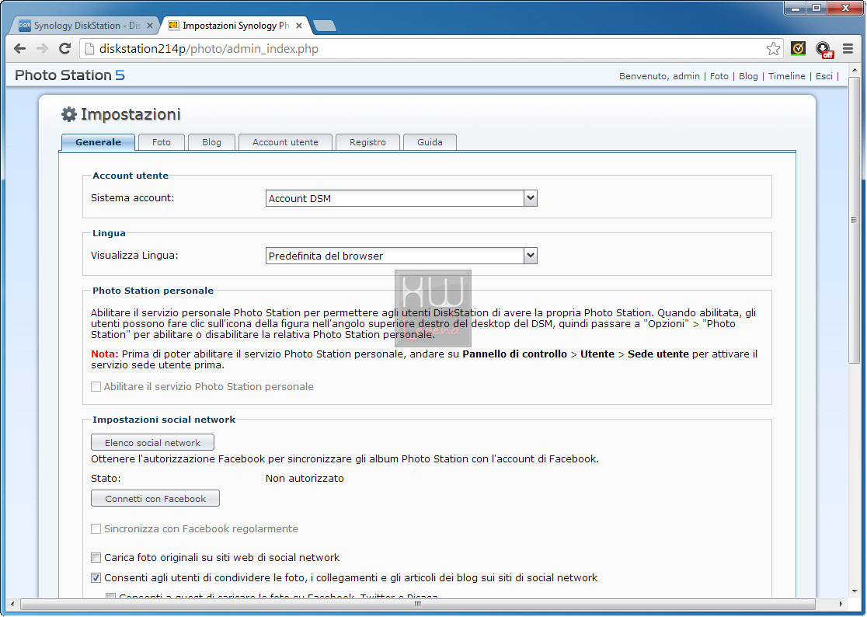Click the 'Benvenuto, admin' text
Viewport: 867px width, 617px height.
tap(660, 76)
